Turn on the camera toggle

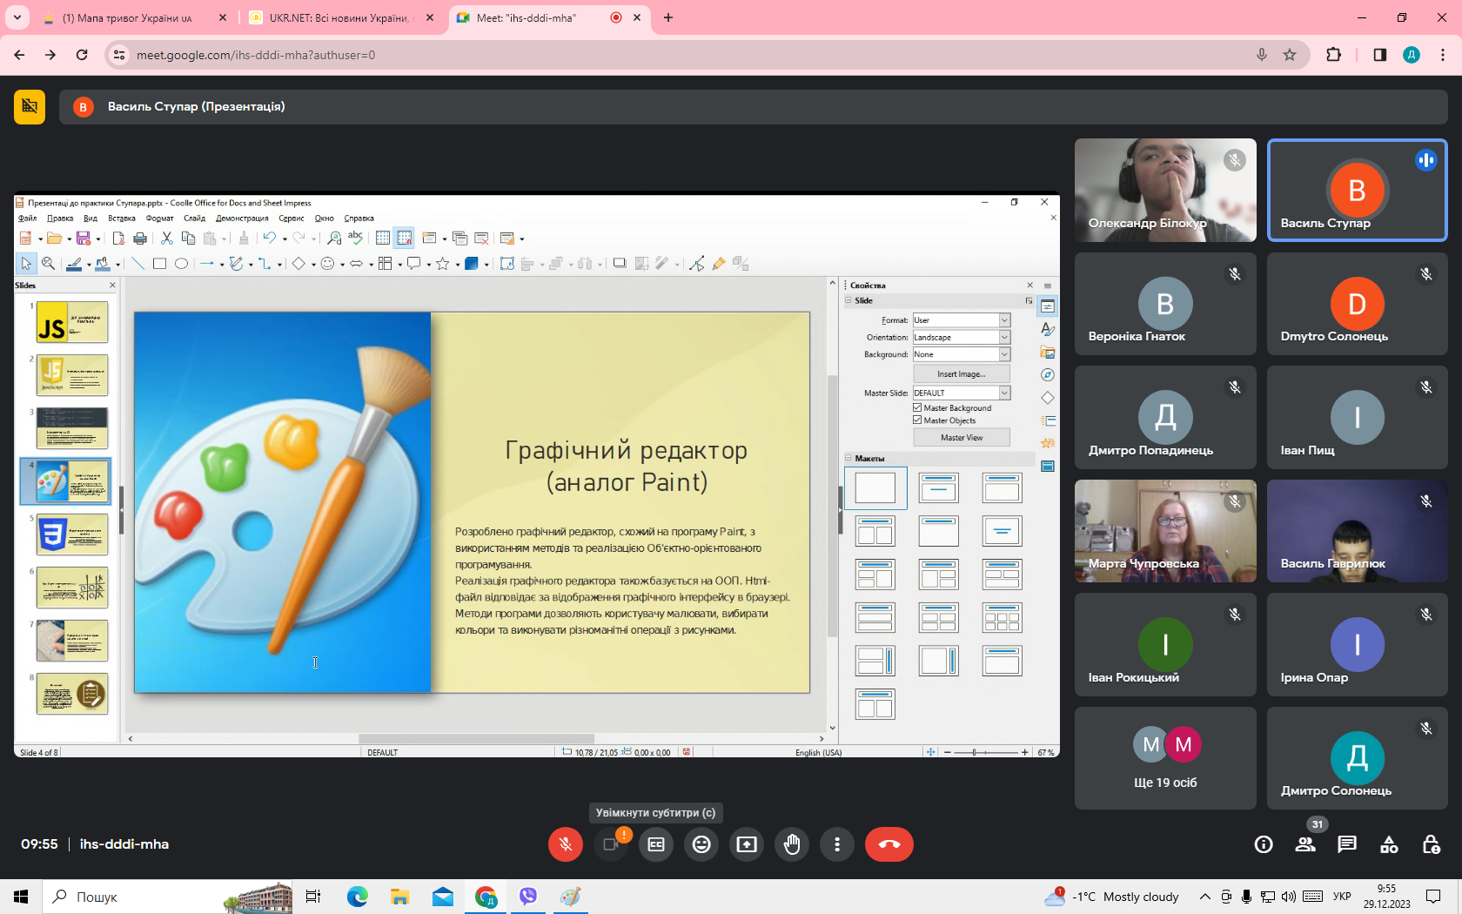pyautogui.click(x=611, y=844)
